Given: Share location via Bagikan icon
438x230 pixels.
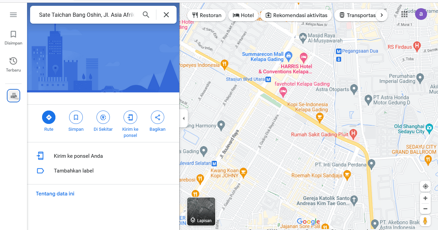Looking at the screenshot, I should [x=157, y=117].
